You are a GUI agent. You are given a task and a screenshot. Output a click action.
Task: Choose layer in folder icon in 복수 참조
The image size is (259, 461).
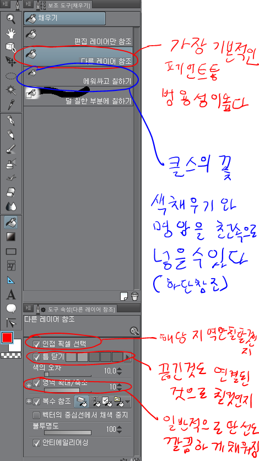(118, 402)
